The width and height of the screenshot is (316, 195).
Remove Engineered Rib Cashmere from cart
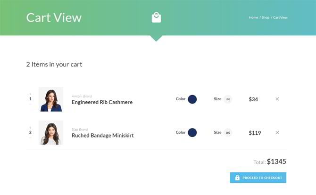[277, 99]
